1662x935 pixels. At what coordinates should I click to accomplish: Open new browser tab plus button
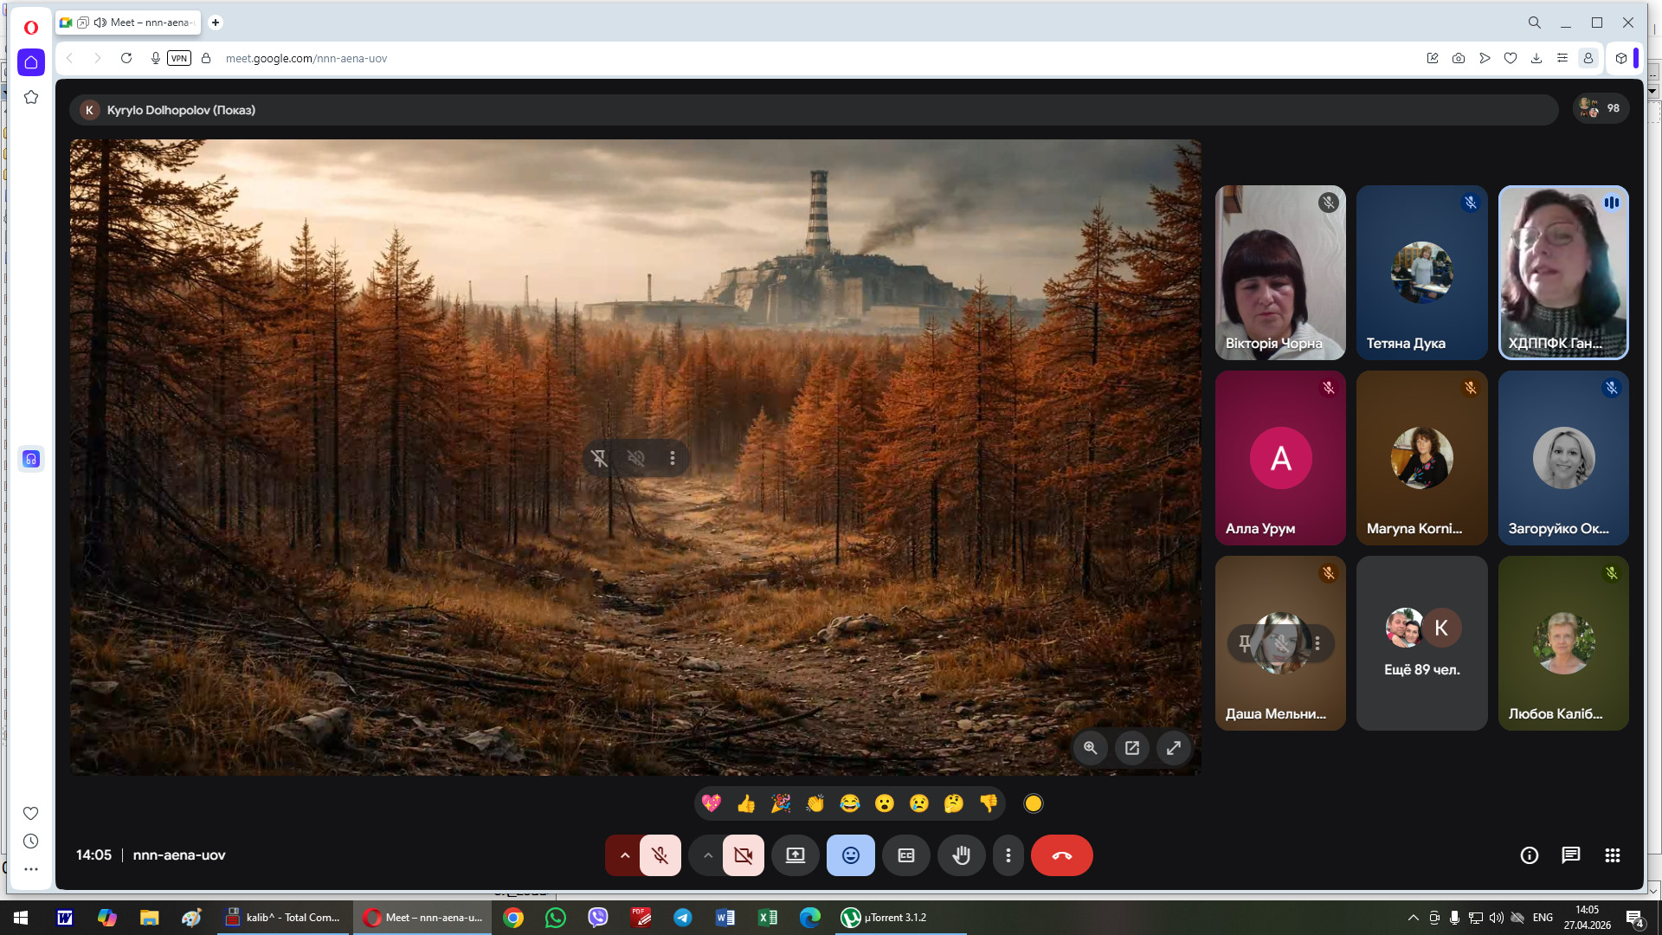(x=216, y=23)
